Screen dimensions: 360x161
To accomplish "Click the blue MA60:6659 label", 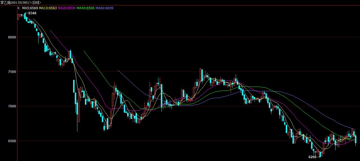I will tap(104, 8).
